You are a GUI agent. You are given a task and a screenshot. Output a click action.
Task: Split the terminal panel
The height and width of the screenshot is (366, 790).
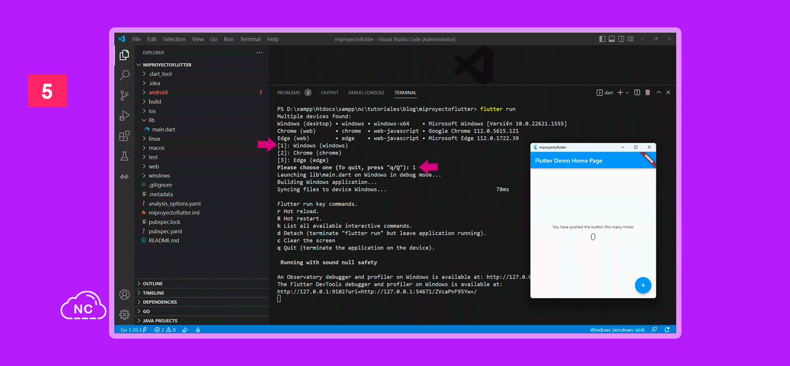[x=637, y=93]
